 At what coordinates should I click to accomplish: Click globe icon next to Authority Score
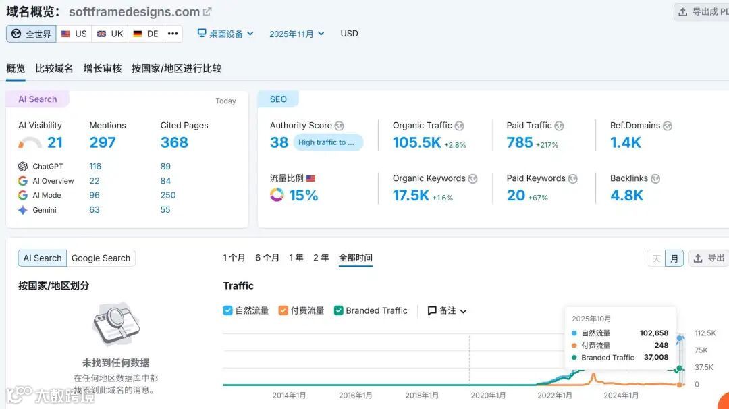340,126
